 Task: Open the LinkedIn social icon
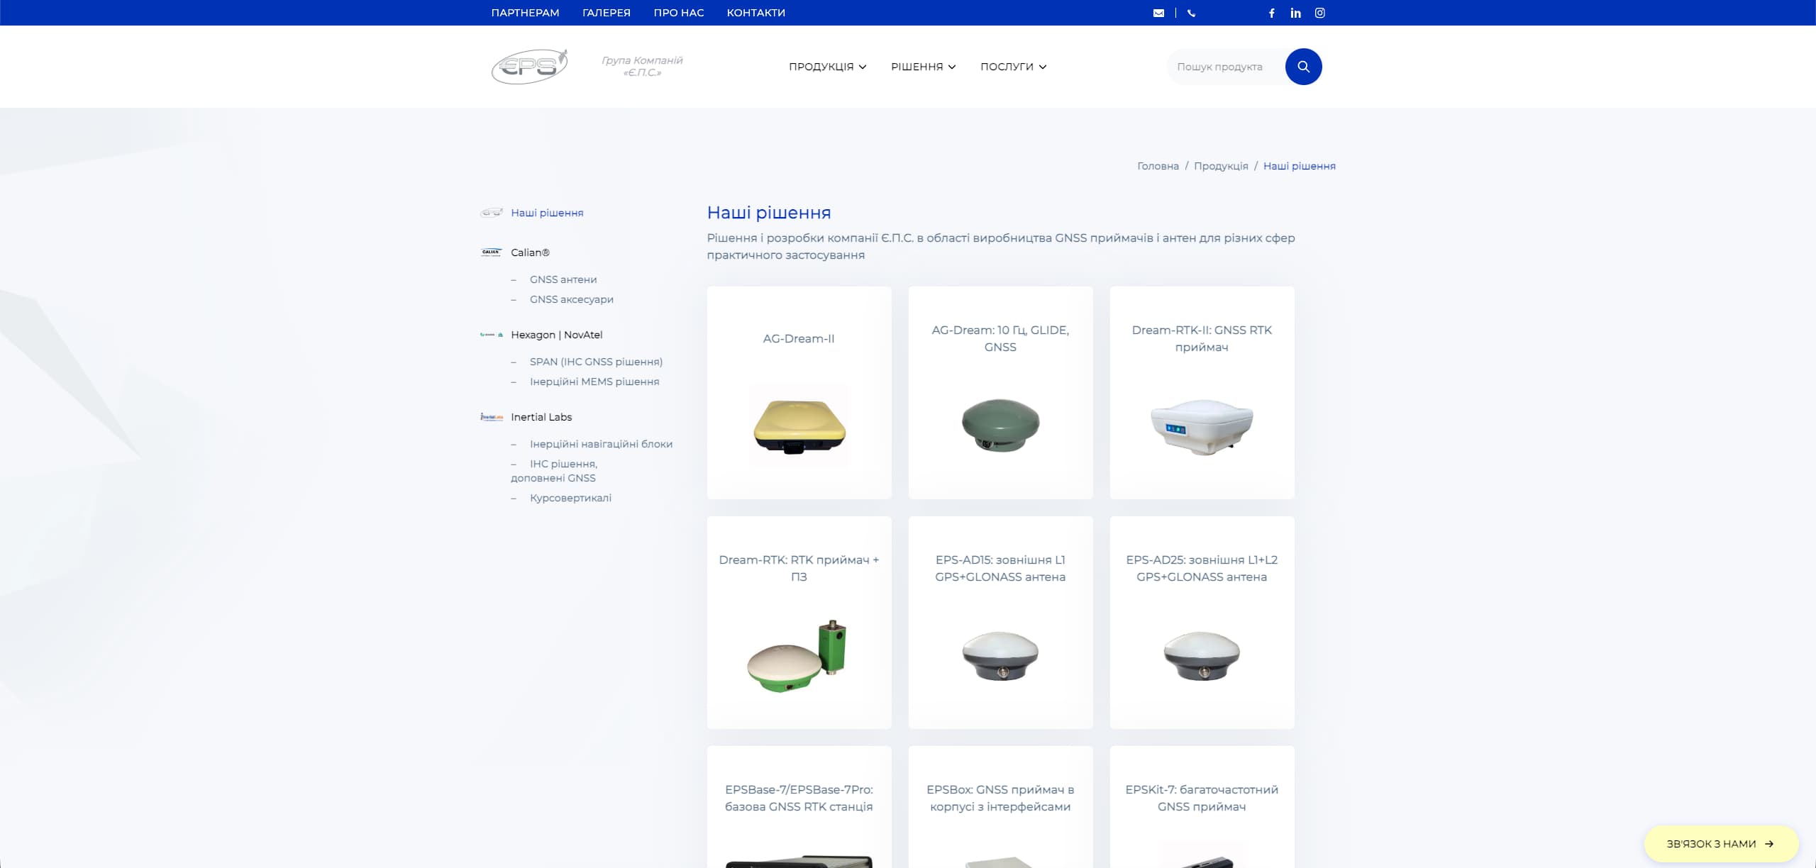coord(1295,13)
